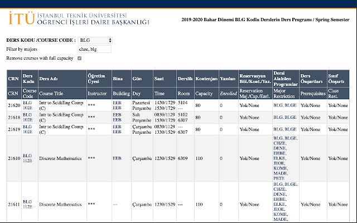Click the Enrolled column subheader
357x223 pixels.
point(228,93)
